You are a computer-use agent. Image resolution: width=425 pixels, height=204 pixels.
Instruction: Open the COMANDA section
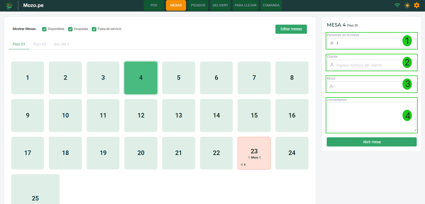[x=271, y=5]
